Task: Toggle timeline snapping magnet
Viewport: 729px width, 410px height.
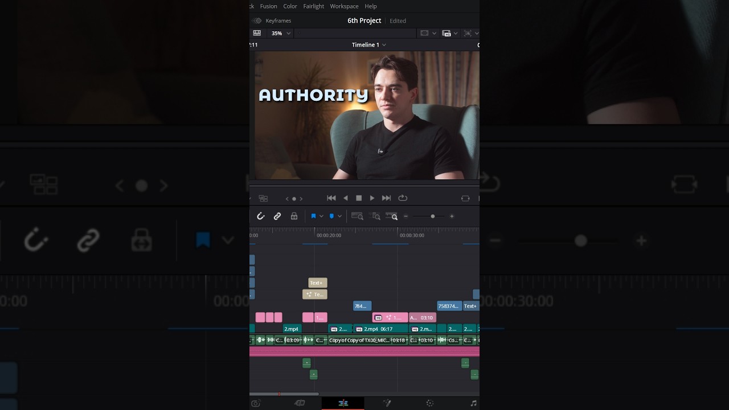Action: point(261,216)
